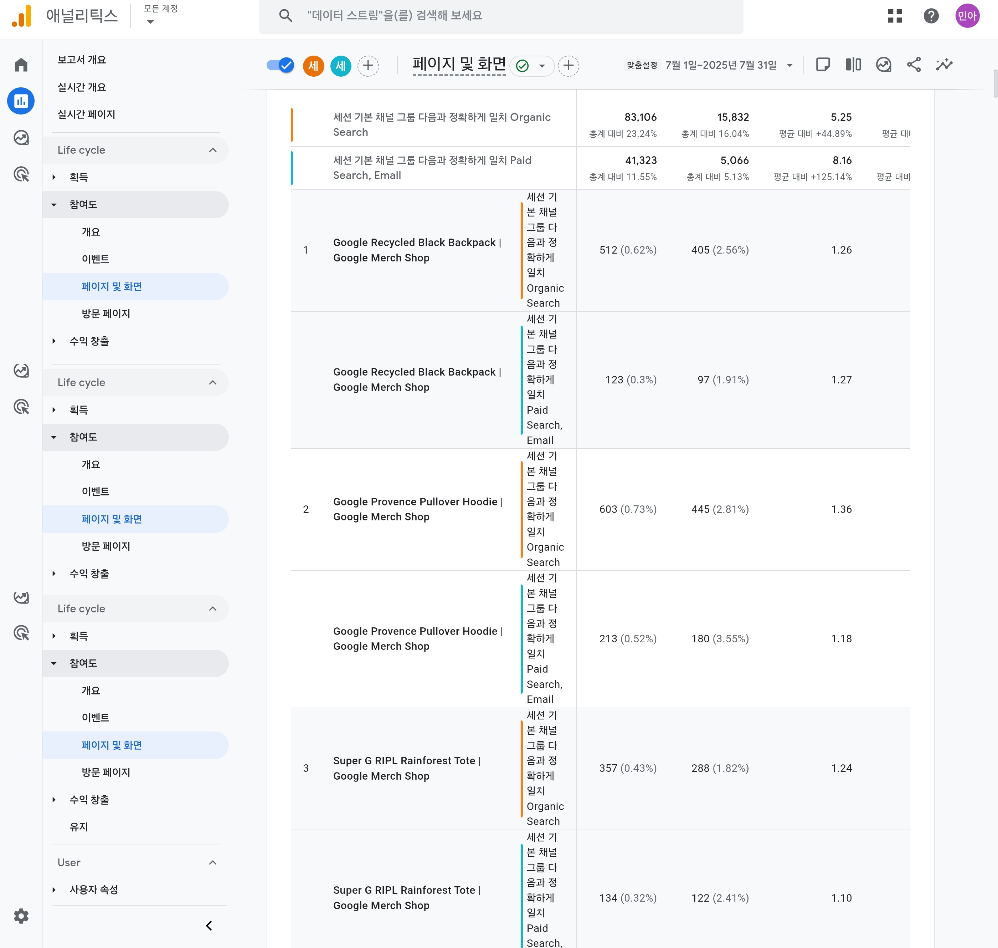Click the total value 83,106
This screenshot has height=948, width=998.
641,117
